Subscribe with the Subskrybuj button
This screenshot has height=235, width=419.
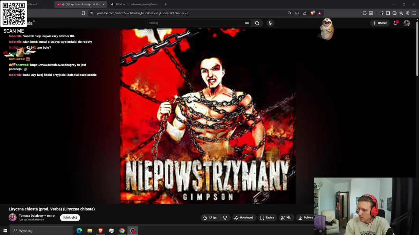tap(70, 217)
